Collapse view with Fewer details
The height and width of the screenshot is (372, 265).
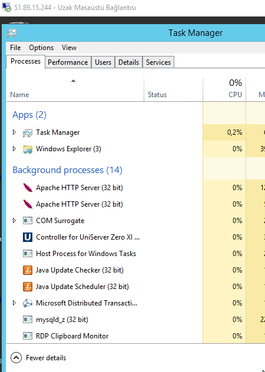[x=38, y=358]
